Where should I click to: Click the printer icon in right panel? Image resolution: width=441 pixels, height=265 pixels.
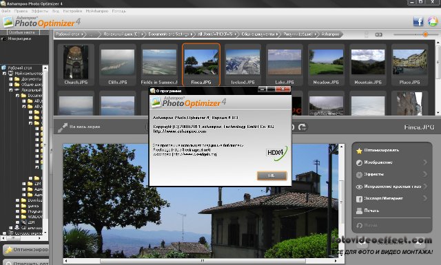359,211
